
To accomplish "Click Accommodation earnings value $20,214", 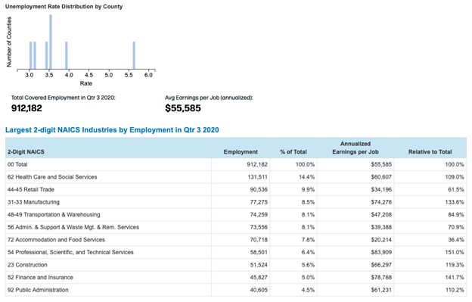I will pos(381,240).
